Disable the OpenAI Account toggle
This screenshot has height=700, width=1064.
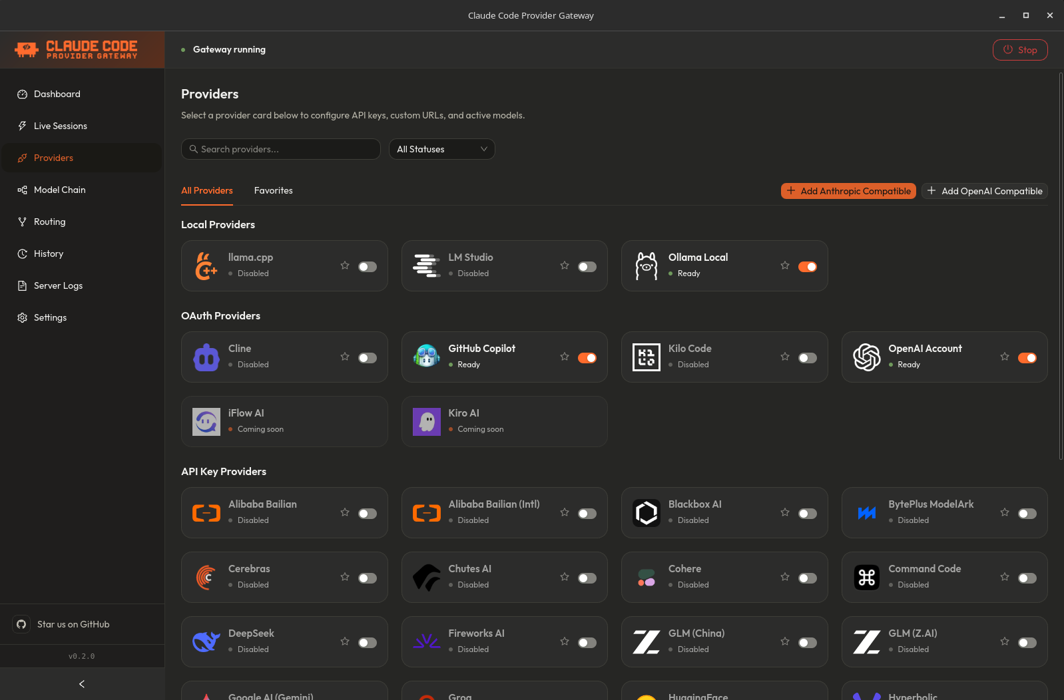click(1027, 358)
